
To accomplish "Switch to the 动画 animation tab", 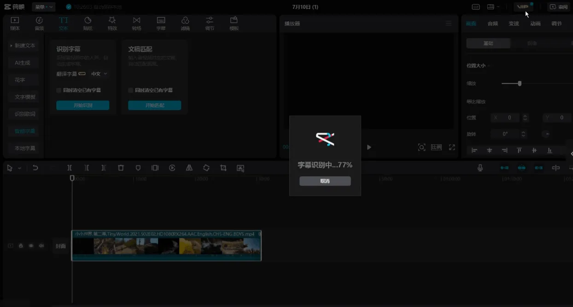I will [535, 24].
